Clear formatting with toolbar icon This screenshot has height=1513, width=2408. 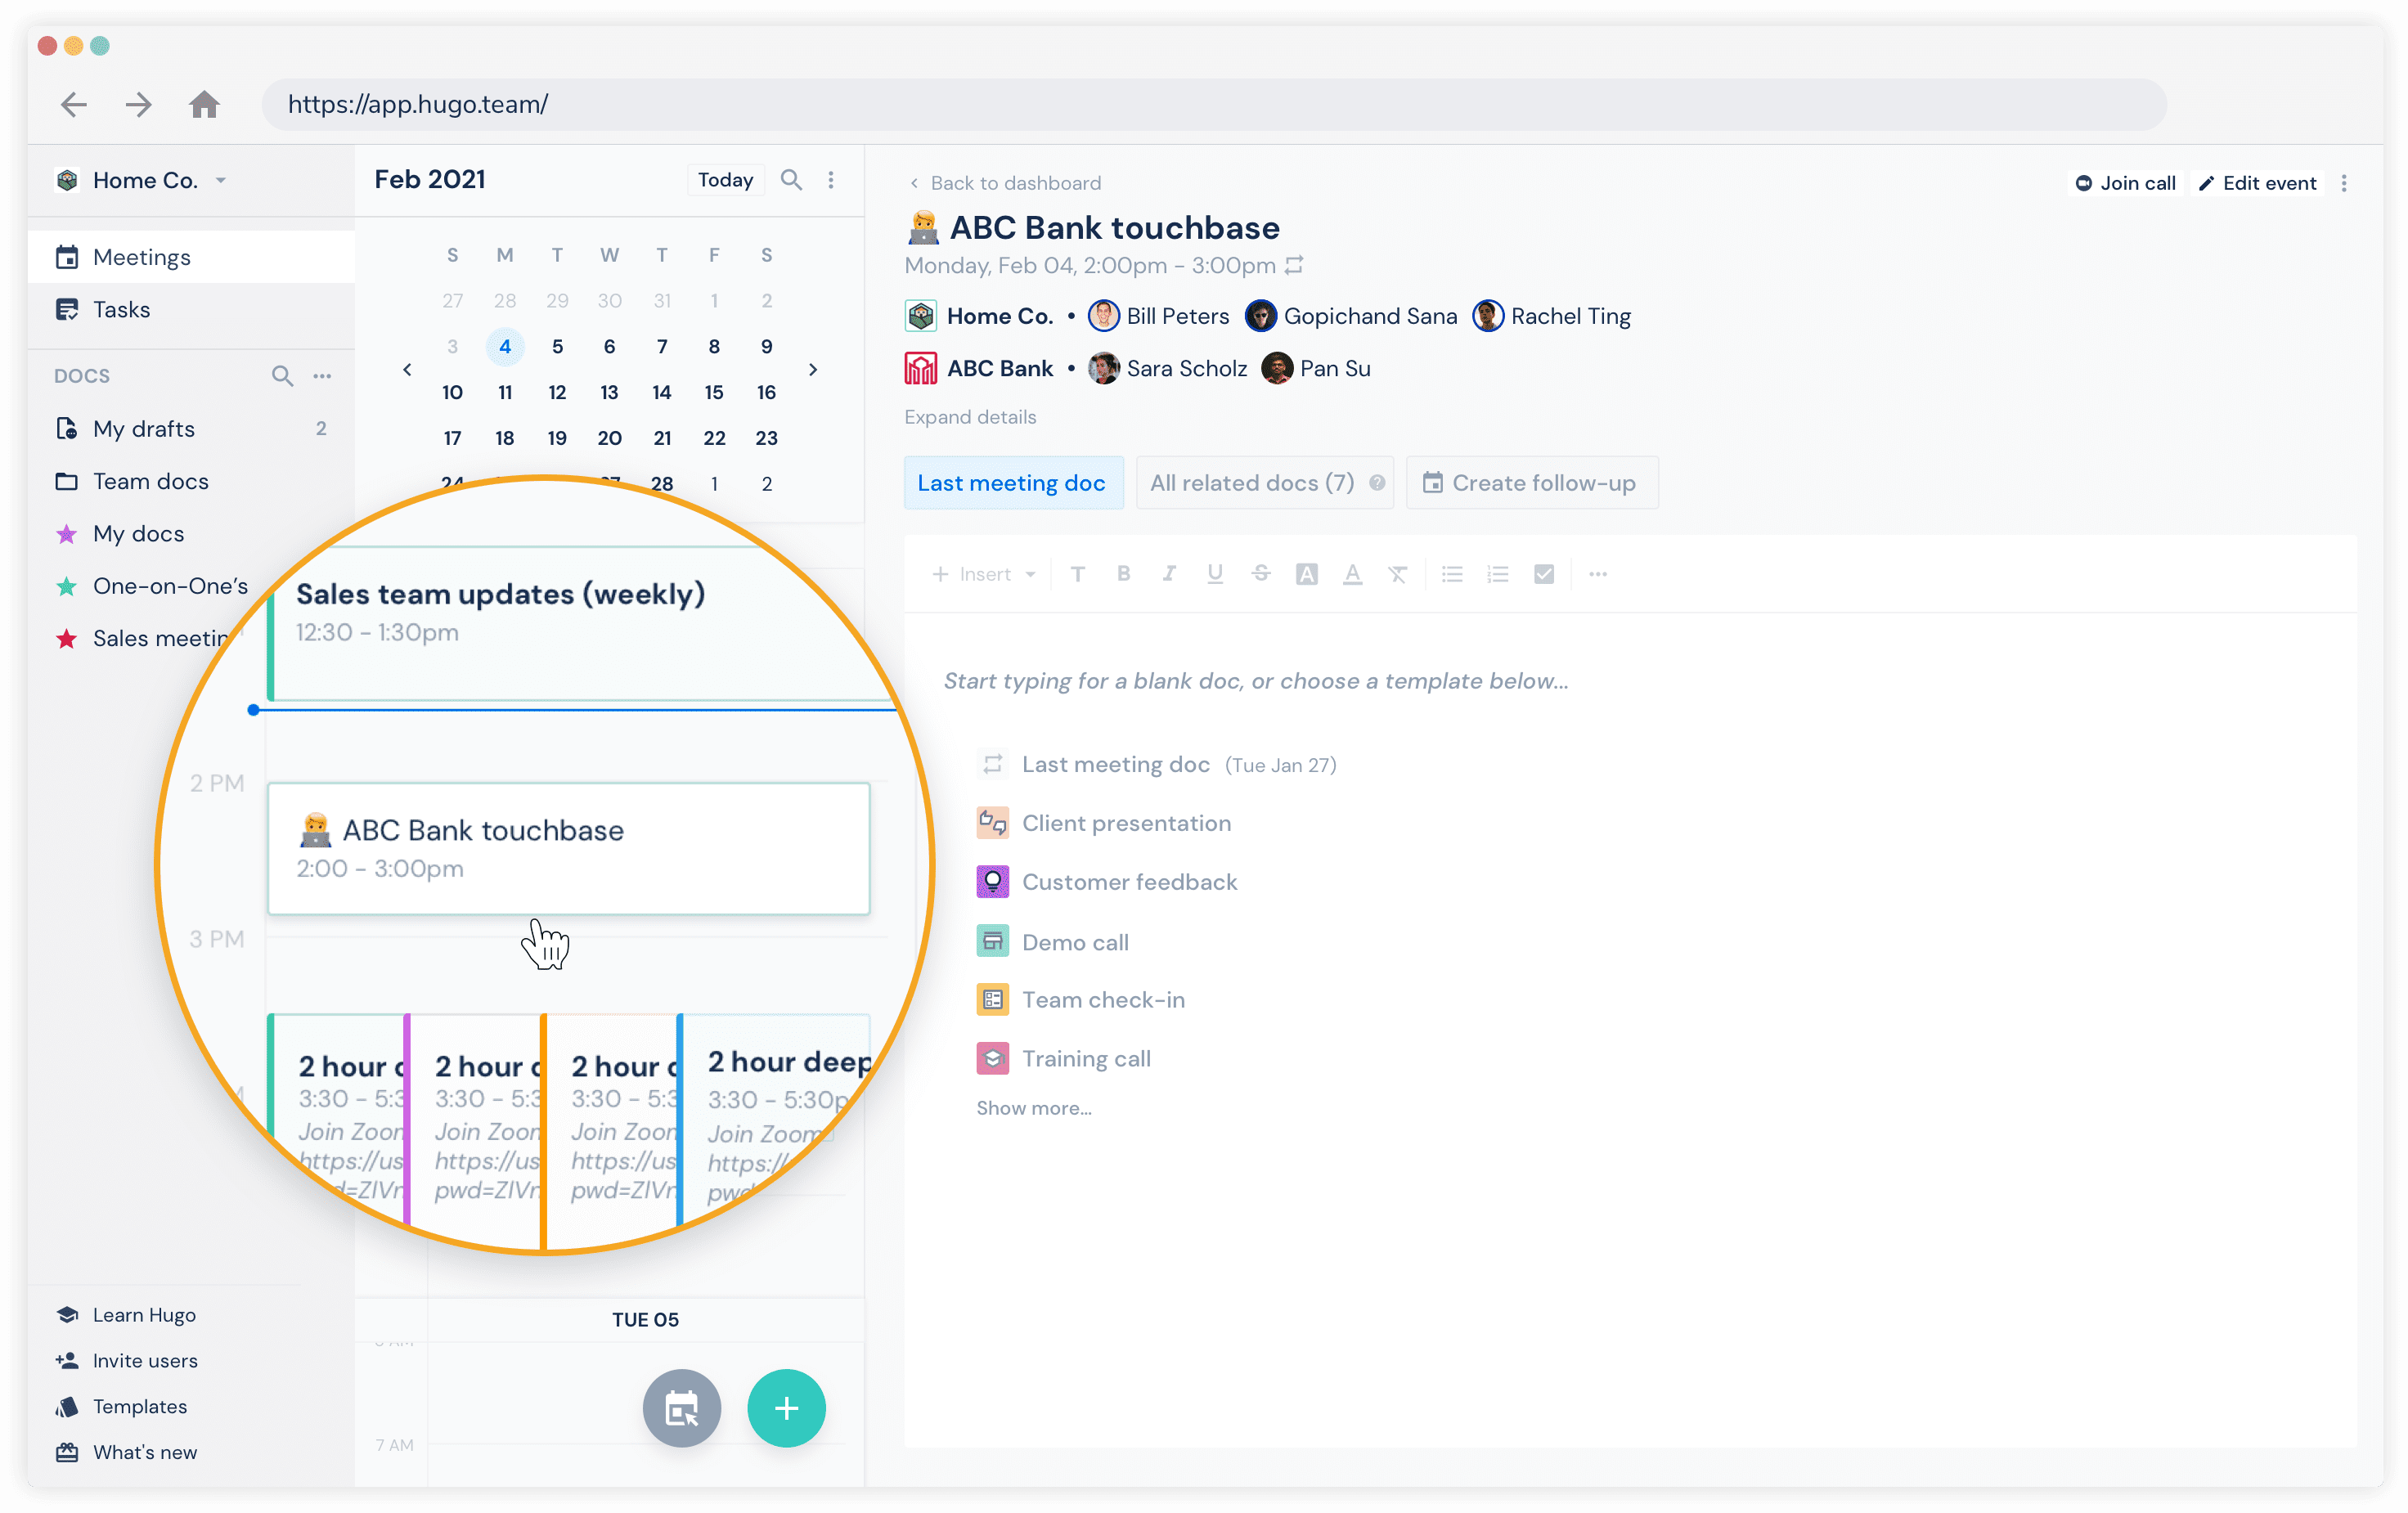pyautogui.click(x=1398, y=574)
